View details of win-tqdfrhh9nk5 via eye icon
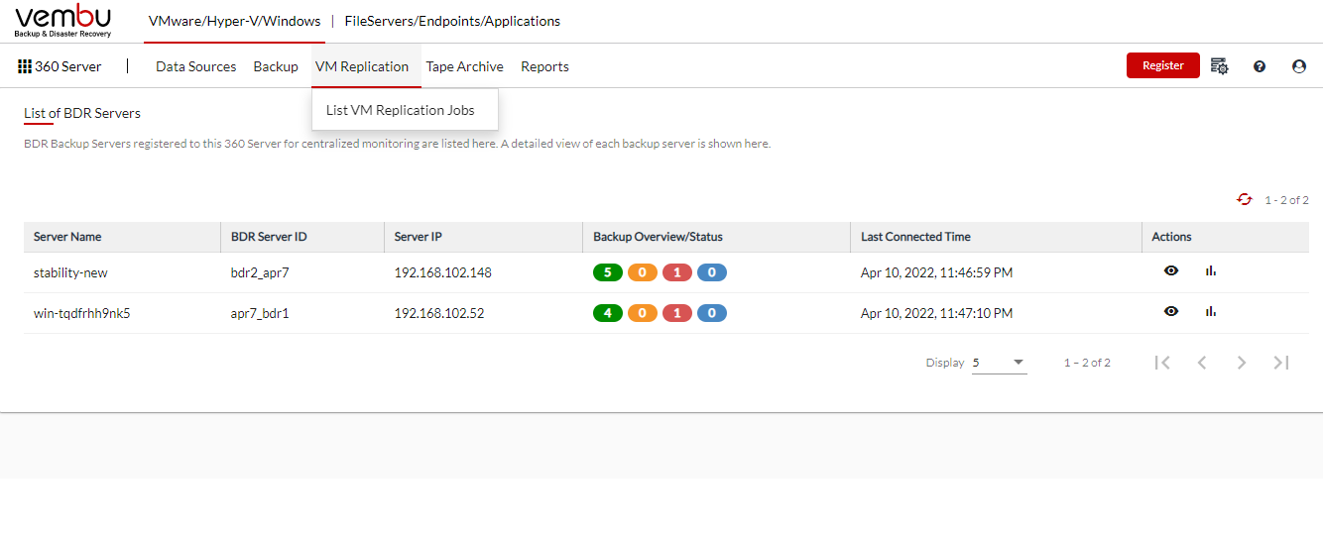Screen dimensions: 1323x533 point(1171,311)
